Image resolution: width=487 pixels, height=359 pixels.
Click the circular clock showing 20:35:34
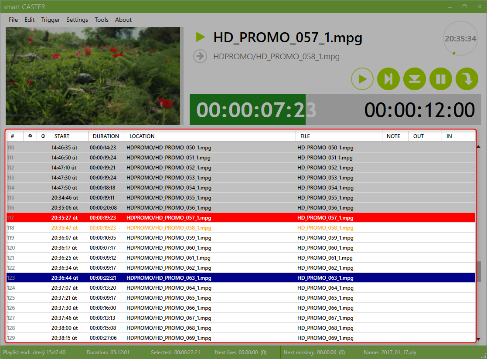(460, 38)
